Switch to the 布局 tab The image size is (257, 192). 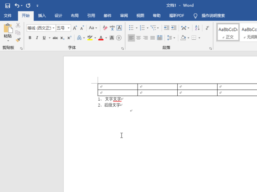[75, 16]
